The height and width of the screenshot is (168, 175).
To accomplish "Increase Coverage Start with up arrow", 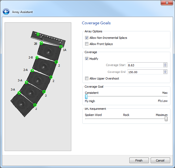I will (165, 64).
